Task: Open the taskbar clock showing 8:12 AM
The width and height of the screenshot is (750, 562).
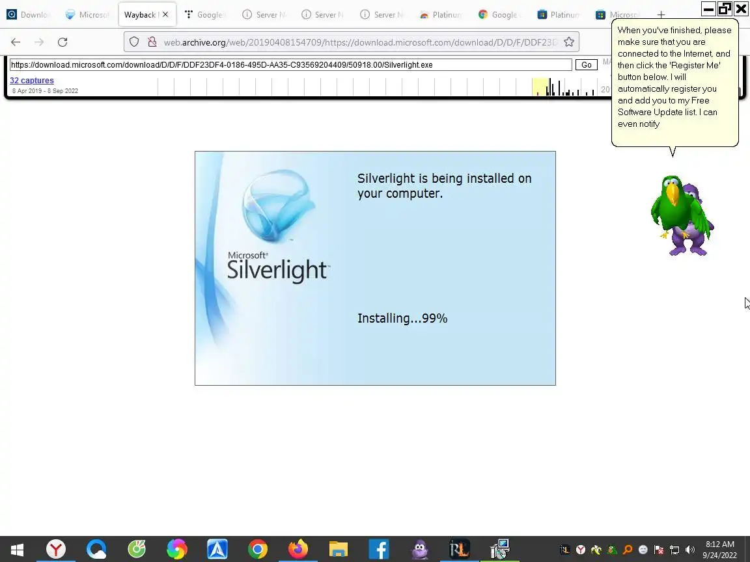Action: tap(720, 550)
